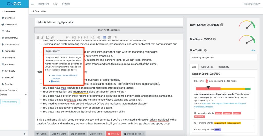Switch to the Word Choice tab
This screenshot has height=136, width=263.
pos(207,67)
